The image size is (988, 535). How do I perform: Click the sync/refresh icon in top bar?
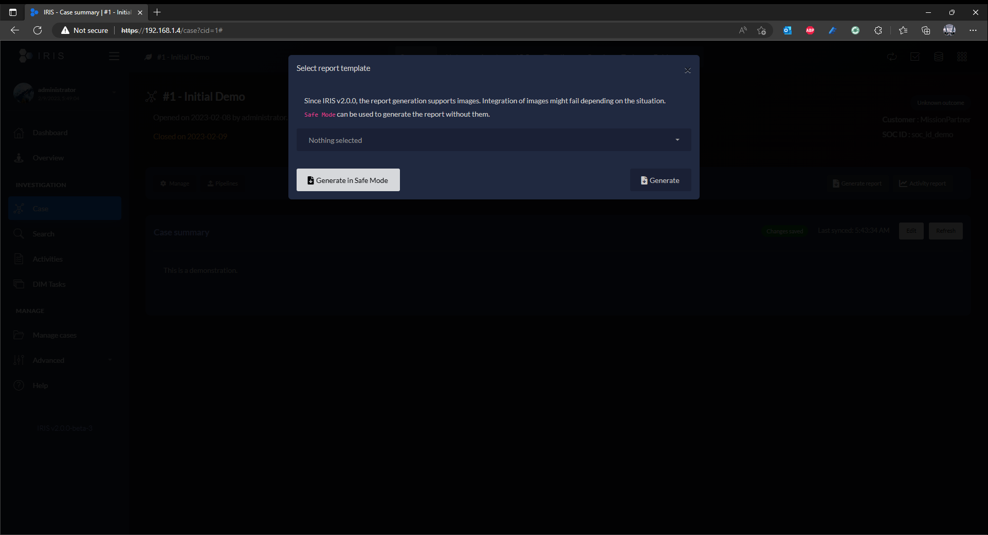[x=892, y=57]
